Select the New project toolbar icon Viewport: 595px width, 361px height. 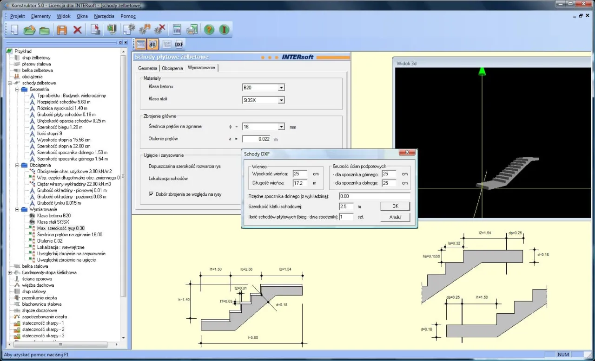(15, 29)
